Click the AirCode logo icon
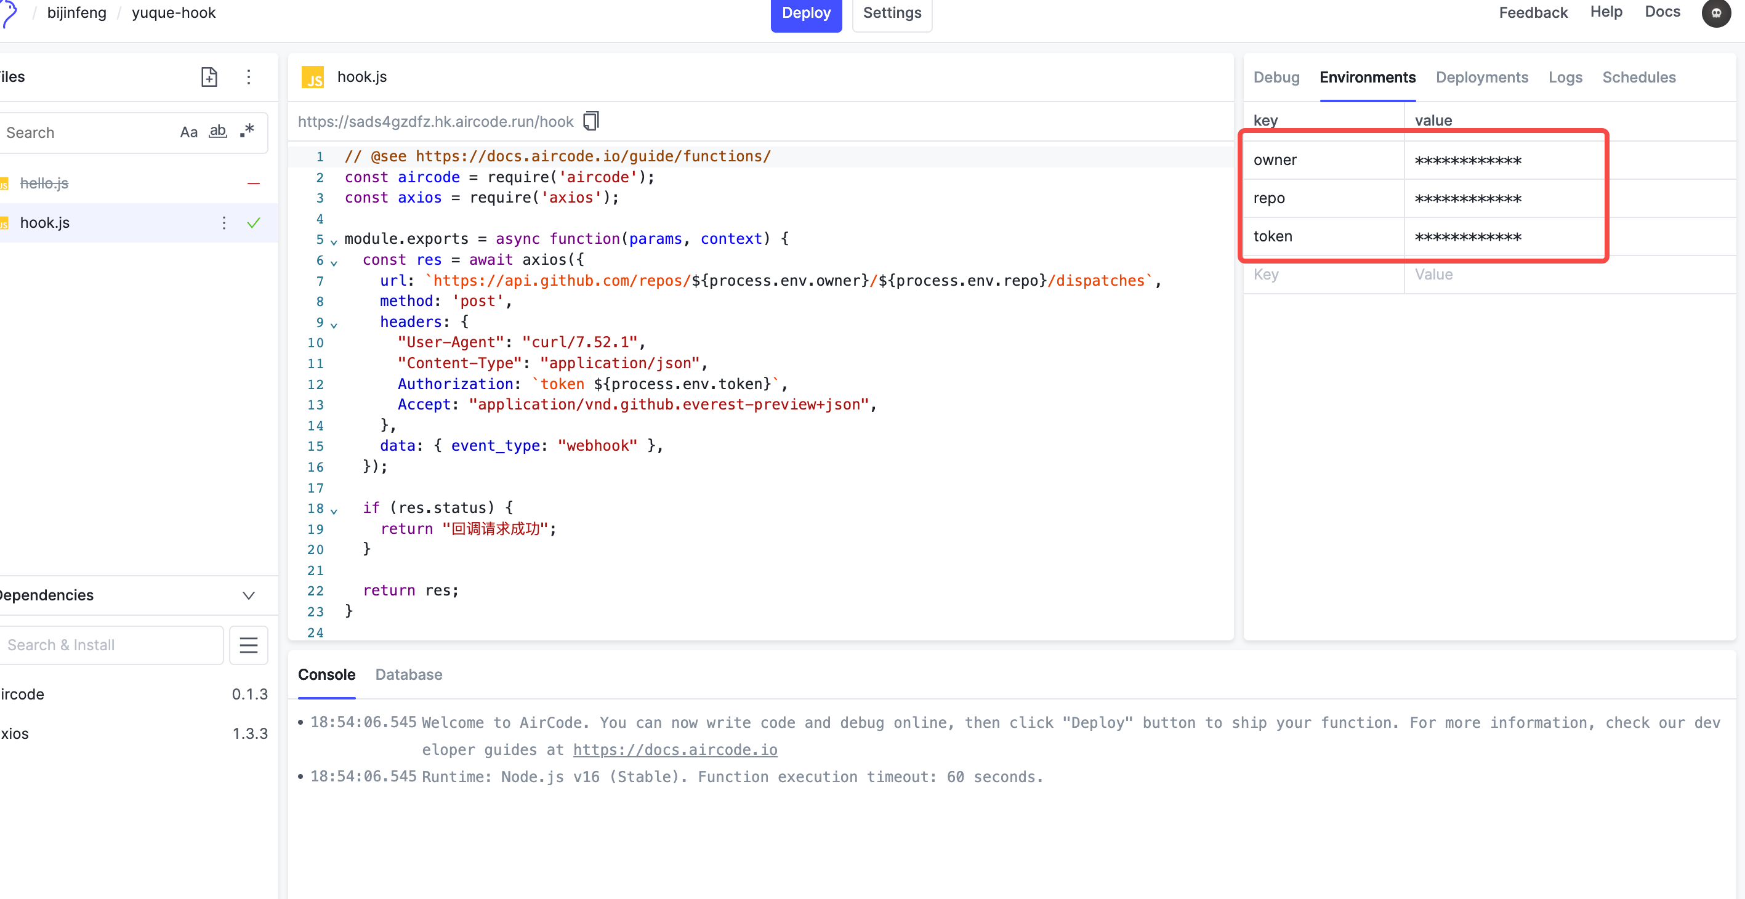The height and width of the screenshot is (899, 1745). point(8,13)
